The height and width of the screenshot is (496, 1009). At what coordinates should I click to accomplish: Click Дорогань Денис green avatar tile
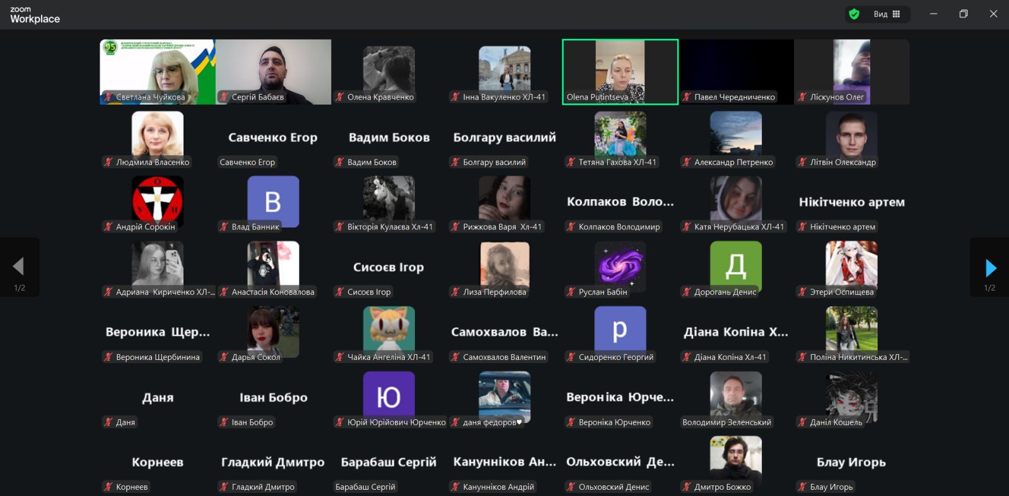point(735,267)
